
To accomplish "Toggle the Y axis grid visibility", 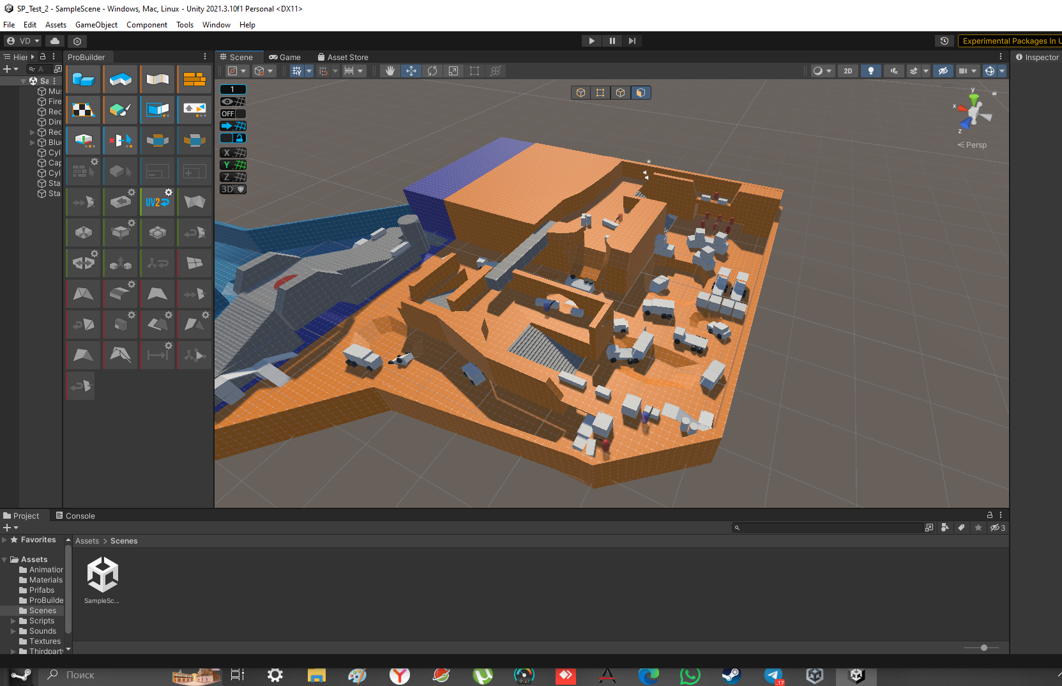I will (232, 165).
